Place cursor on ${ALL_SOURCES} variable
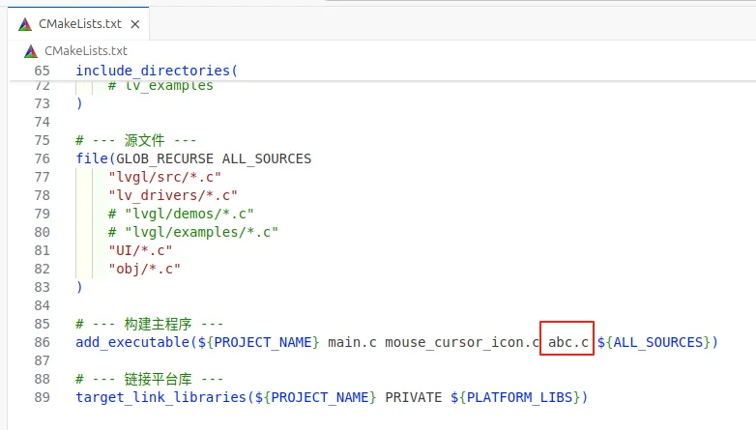 (657, 342)
